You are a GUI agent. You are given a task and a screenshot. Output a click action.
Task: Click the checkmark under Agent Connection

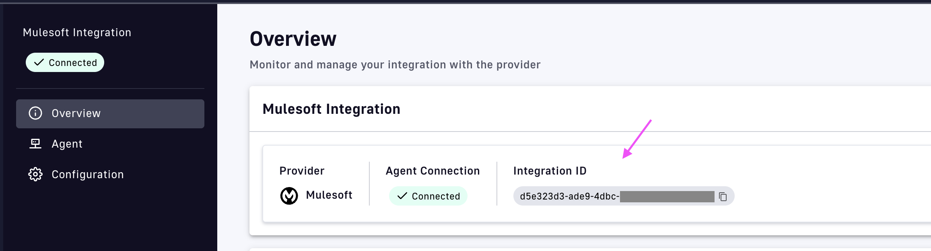click(x=402, y=196)
